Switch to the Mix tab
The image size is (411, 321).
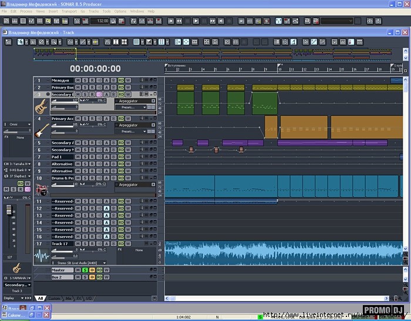point(69,299)
